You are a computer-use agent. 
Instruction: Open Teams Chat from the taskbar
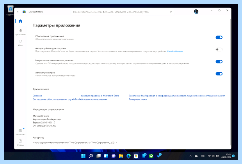(114, 156)
